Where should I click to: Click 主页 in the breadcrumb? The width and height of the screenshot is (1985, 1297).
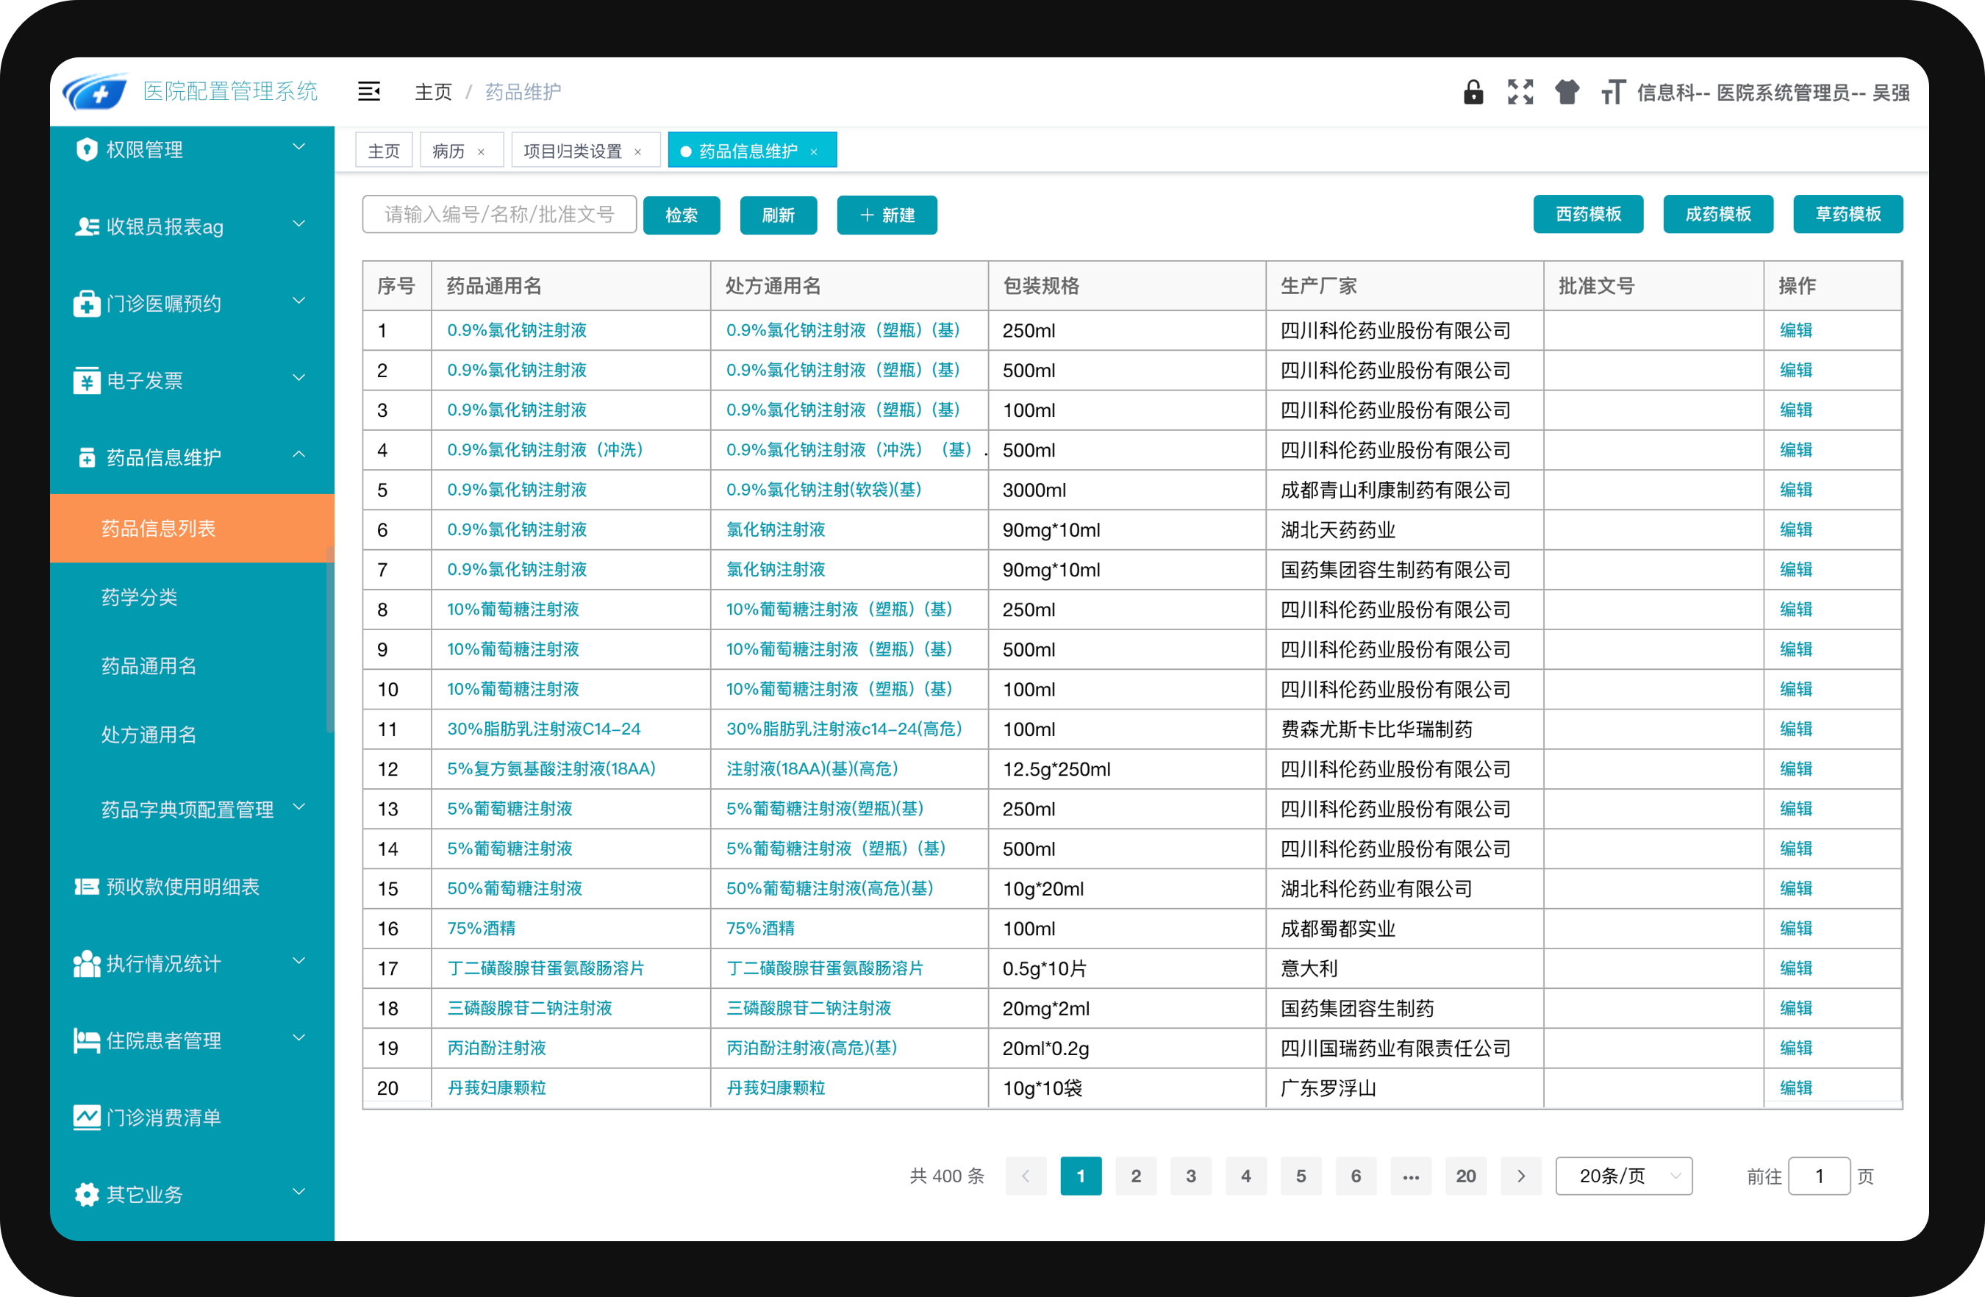click(434, 92)
